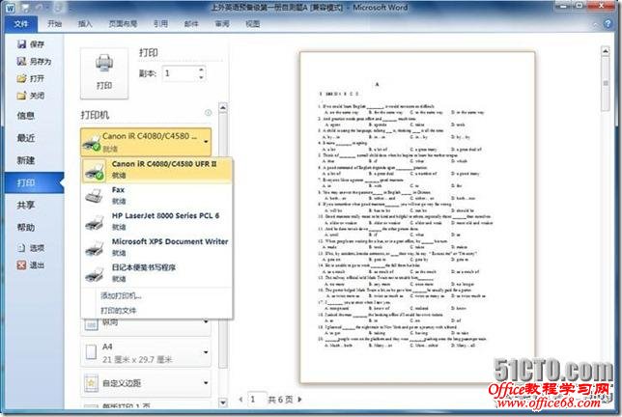Go to next preview page arrow
This screenshot has width=622, height=417.
tap(299, 400)
